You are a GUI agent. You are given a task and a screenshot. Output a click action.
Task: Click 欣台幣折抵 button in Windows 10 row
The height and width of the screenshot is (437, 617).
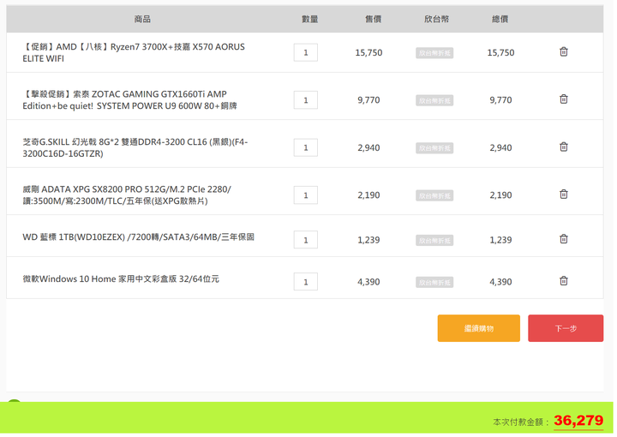pyautogui.click(x=434, y=283)
